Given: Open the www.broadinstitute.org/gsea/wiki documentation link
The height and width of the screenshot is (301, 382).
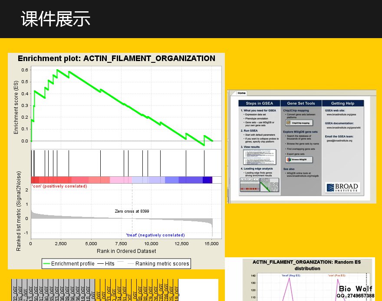Looking at the screenshot, I should 343,128.
